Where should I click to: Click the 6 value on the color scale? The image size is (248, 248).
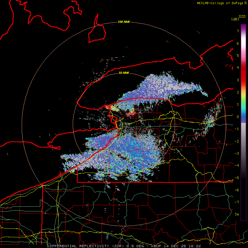pos(238,43)
